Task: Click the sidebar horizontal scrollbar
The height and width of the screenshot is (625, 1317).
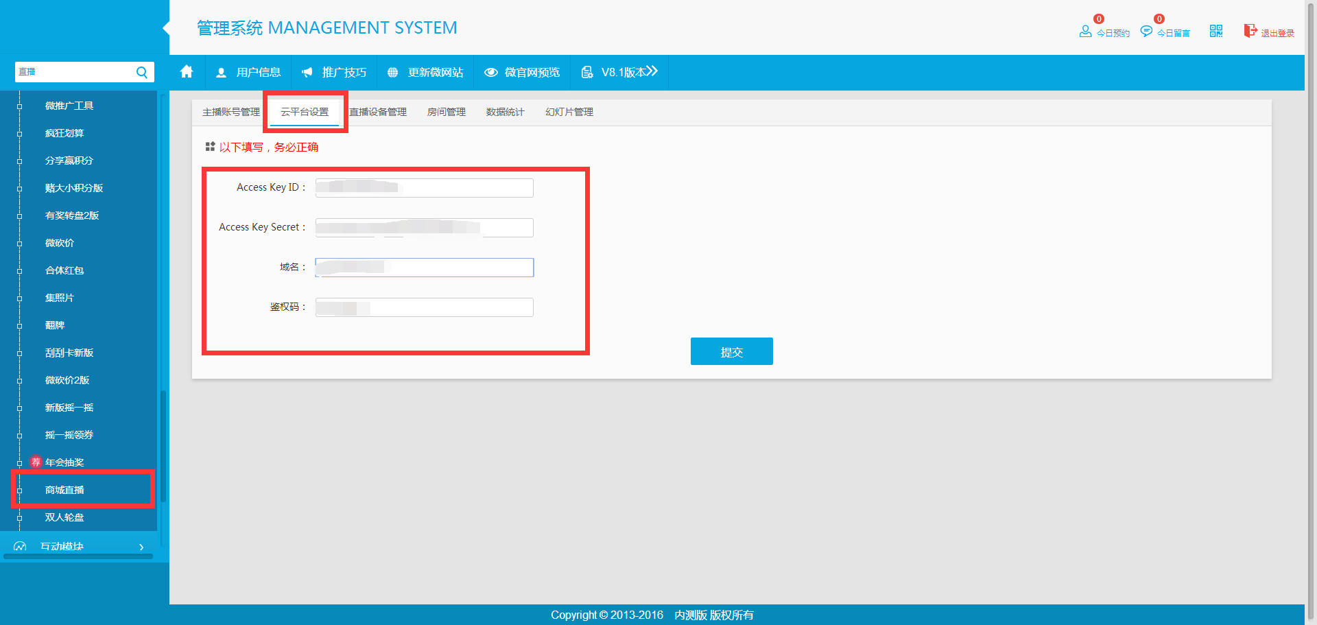Action: 78,556
